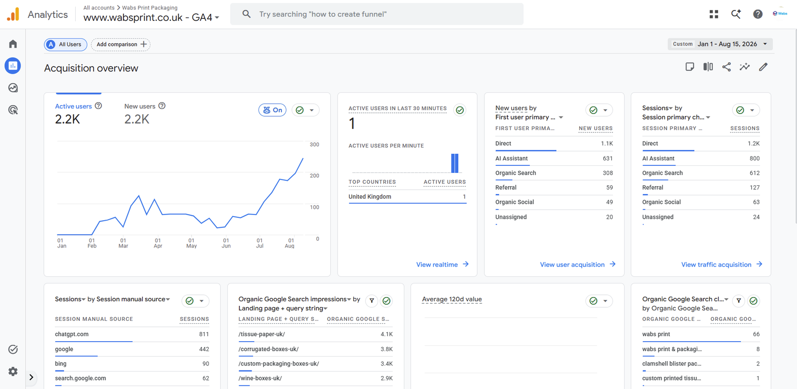Click the All Users segment chip
This screenshot has height=389, width=797.
[x=65, y=44]
